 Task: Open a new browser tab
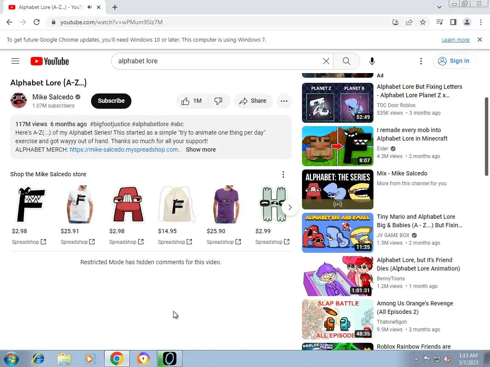point(115,7)
